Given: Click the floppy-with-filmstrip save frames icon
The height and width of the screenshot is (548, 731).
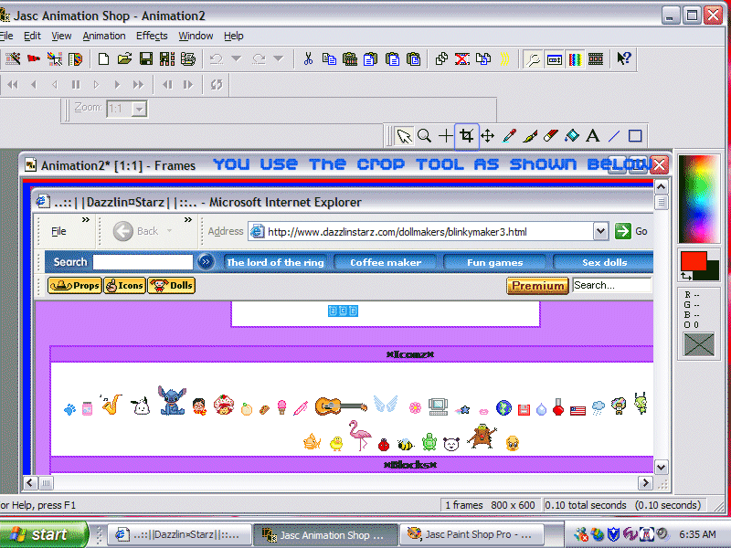Looking at the screenshot, I should pos(167,58).
